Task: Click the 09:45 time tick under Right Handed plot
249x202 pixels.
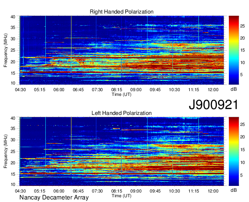Action: point(155,90)
